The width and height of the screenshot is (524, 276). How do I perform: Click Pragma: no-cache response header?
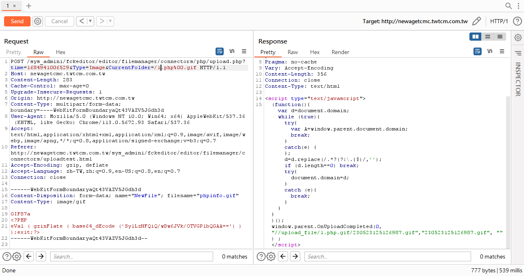tap(291, 62)
